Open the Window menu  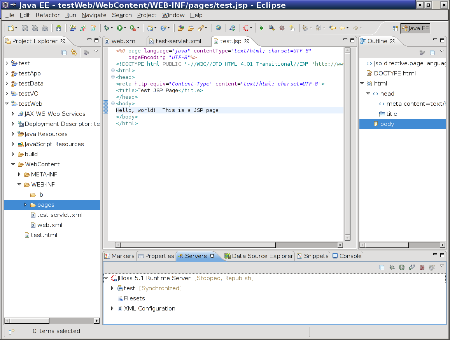173,15
